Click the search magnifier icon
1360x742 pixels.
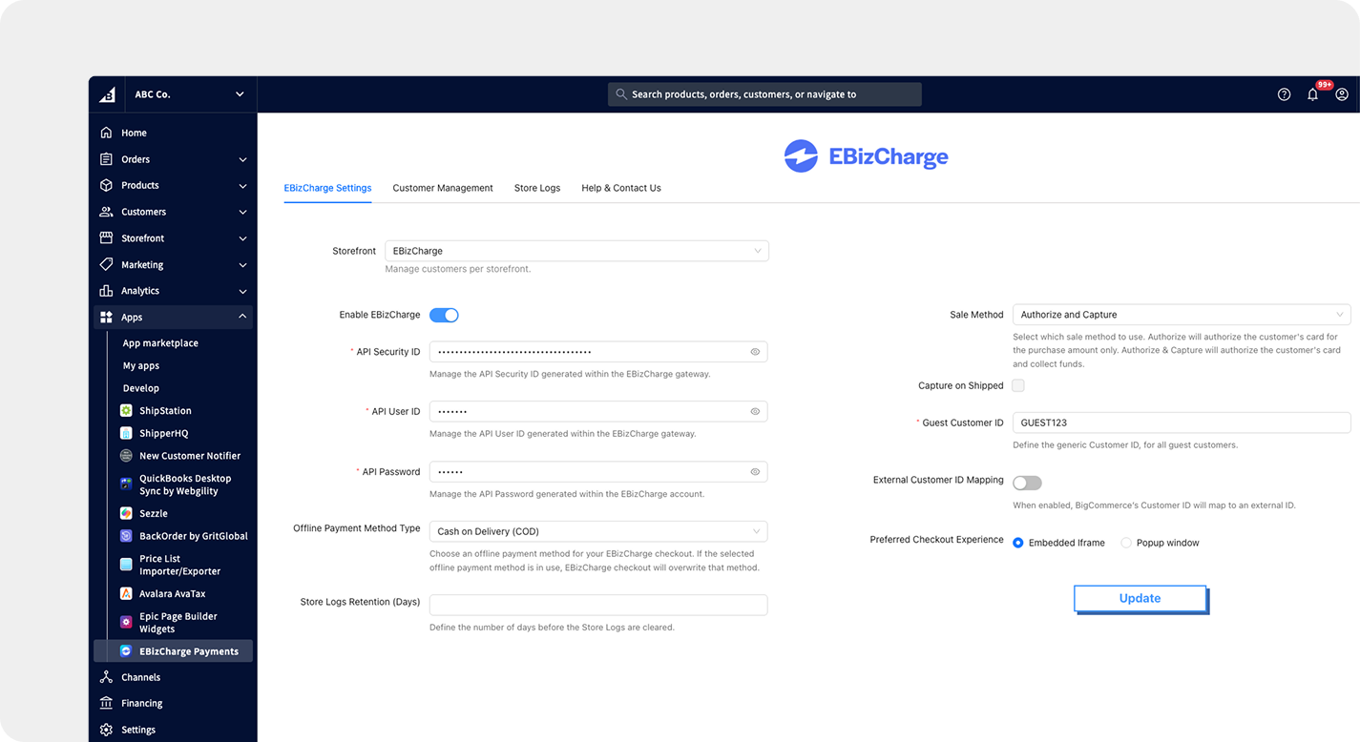pyautogui.click(x=621, y=94)
